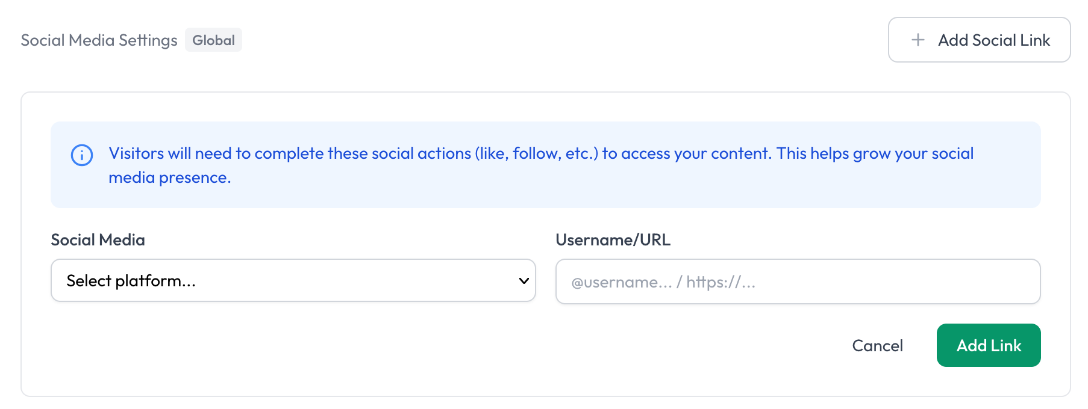The height and width of the screenshot is (409, 1088).
Task: Click the "media presence." line in the banner
Action: point(169,178)
